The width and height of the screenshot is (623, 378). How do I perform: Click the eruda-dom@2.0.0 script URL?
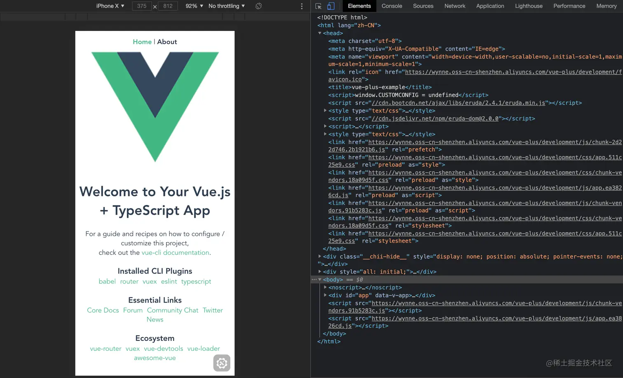435,119
